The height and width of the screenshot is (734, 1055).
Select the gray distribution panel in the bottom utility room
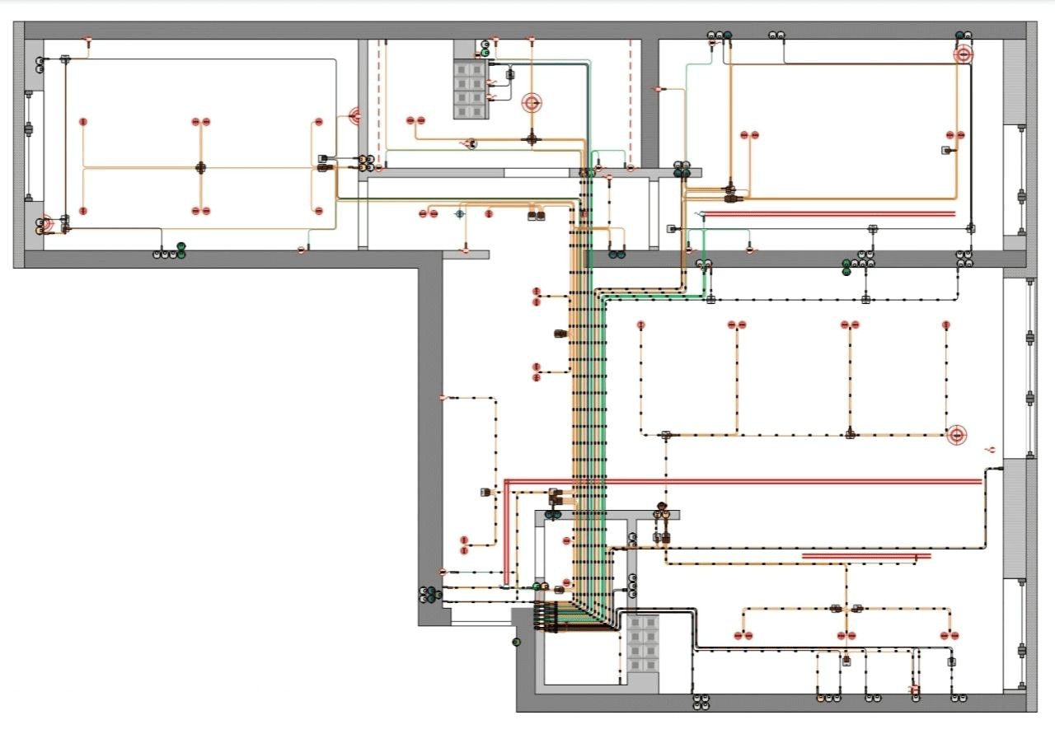[643, 643]
